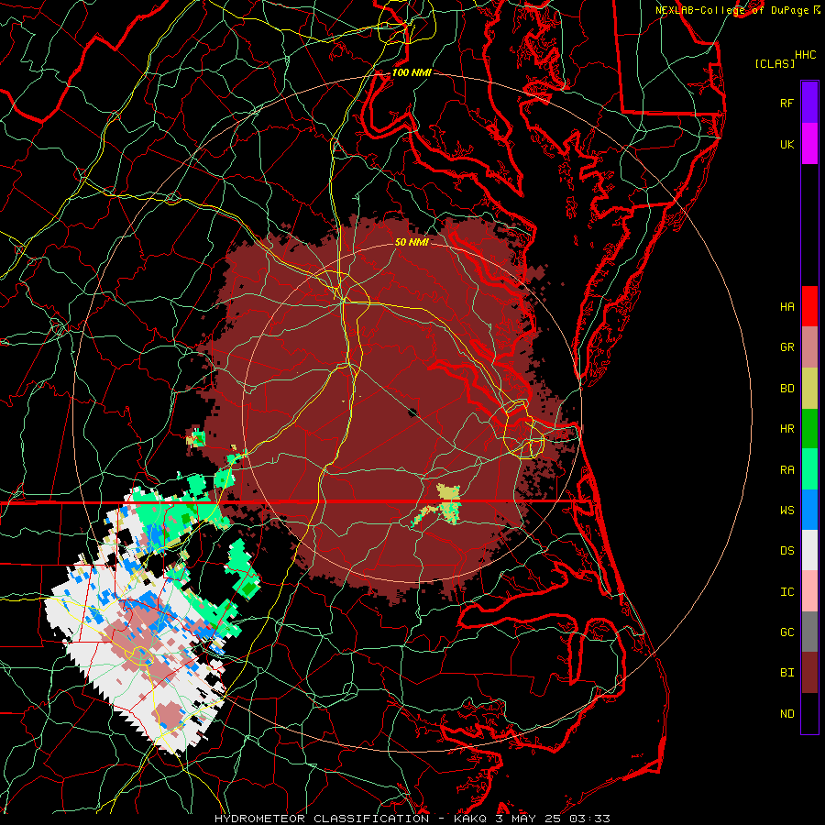
Task: Select the GC gray legend swatch
Action: [809, 632]
